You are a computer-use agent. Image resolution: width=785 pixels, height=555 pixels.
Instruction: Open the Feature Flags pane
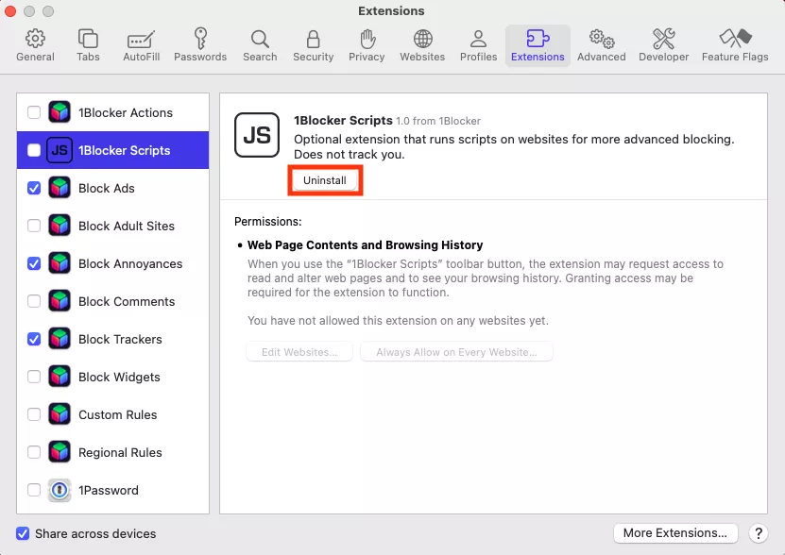point(734,45)
